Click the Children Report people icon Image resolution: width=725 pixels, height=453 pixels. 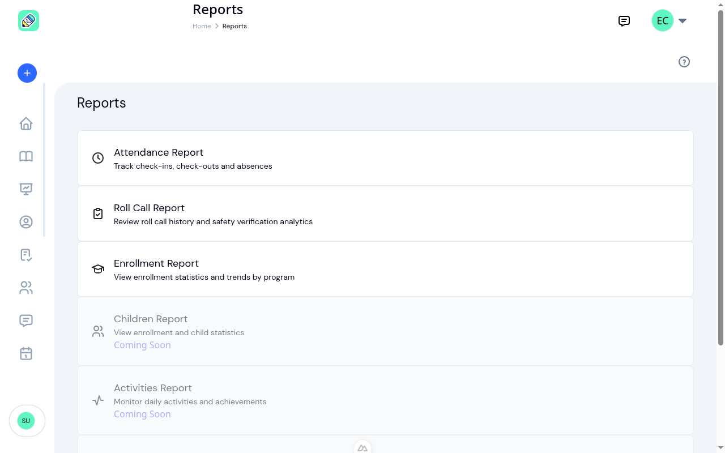click(98, 331)
